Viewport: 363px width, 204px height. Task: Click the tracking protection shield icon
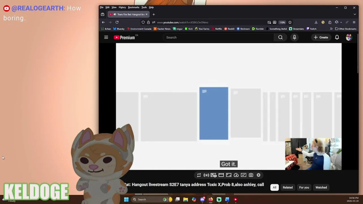click(x=143, y=22)
